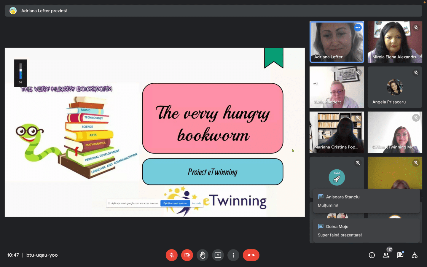This screenshot has width=427, height=267.
Task: Leave the call with the red hang-up button
Action: 251,255
